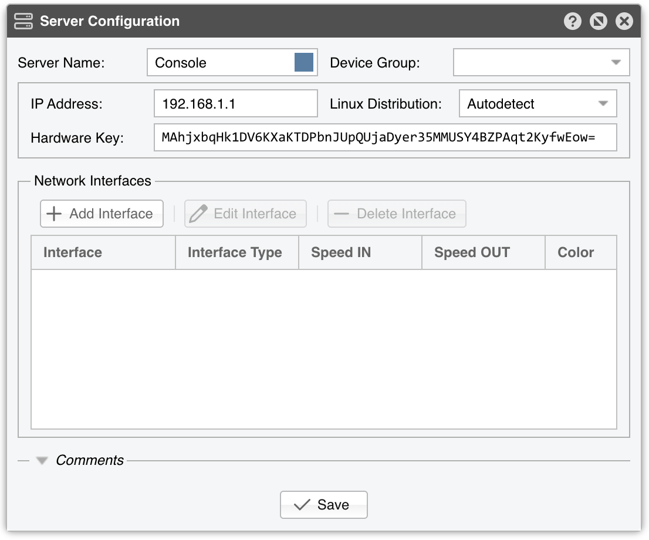Click the IP Address label
This screenshot has width=649, height=540.
click(x=67, y=104)
